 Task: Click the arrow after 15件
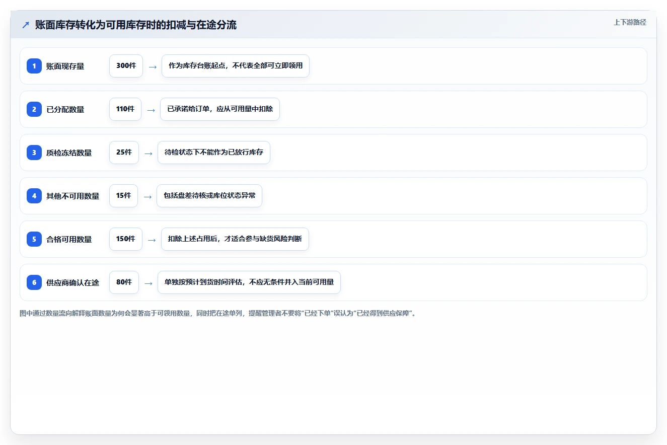coord(147,196)
